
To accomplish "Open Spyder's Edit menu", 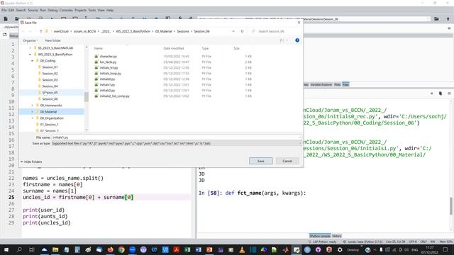I will tap(11, 10).
